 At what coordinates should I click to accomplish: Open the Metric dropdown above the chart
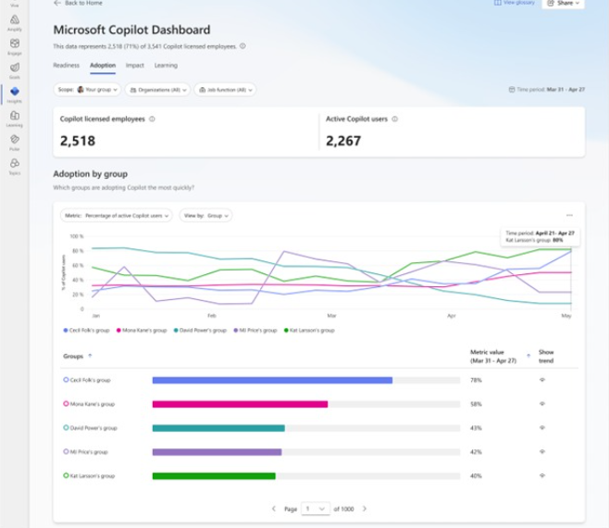(x=116, y=216)
